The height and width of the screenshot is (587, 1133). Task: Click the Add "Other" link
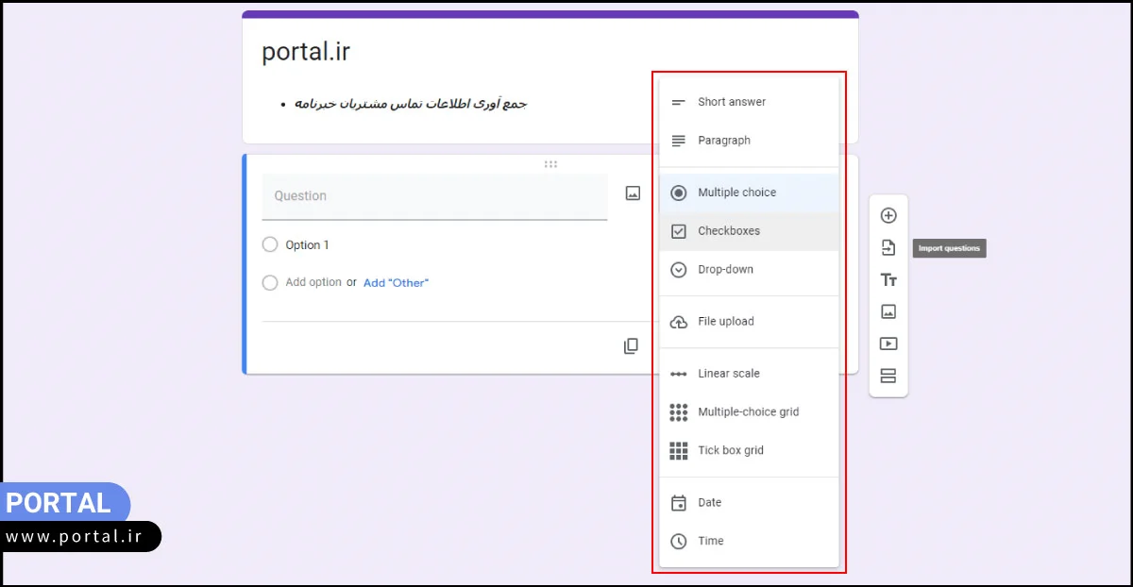click(x=396, y=282)
